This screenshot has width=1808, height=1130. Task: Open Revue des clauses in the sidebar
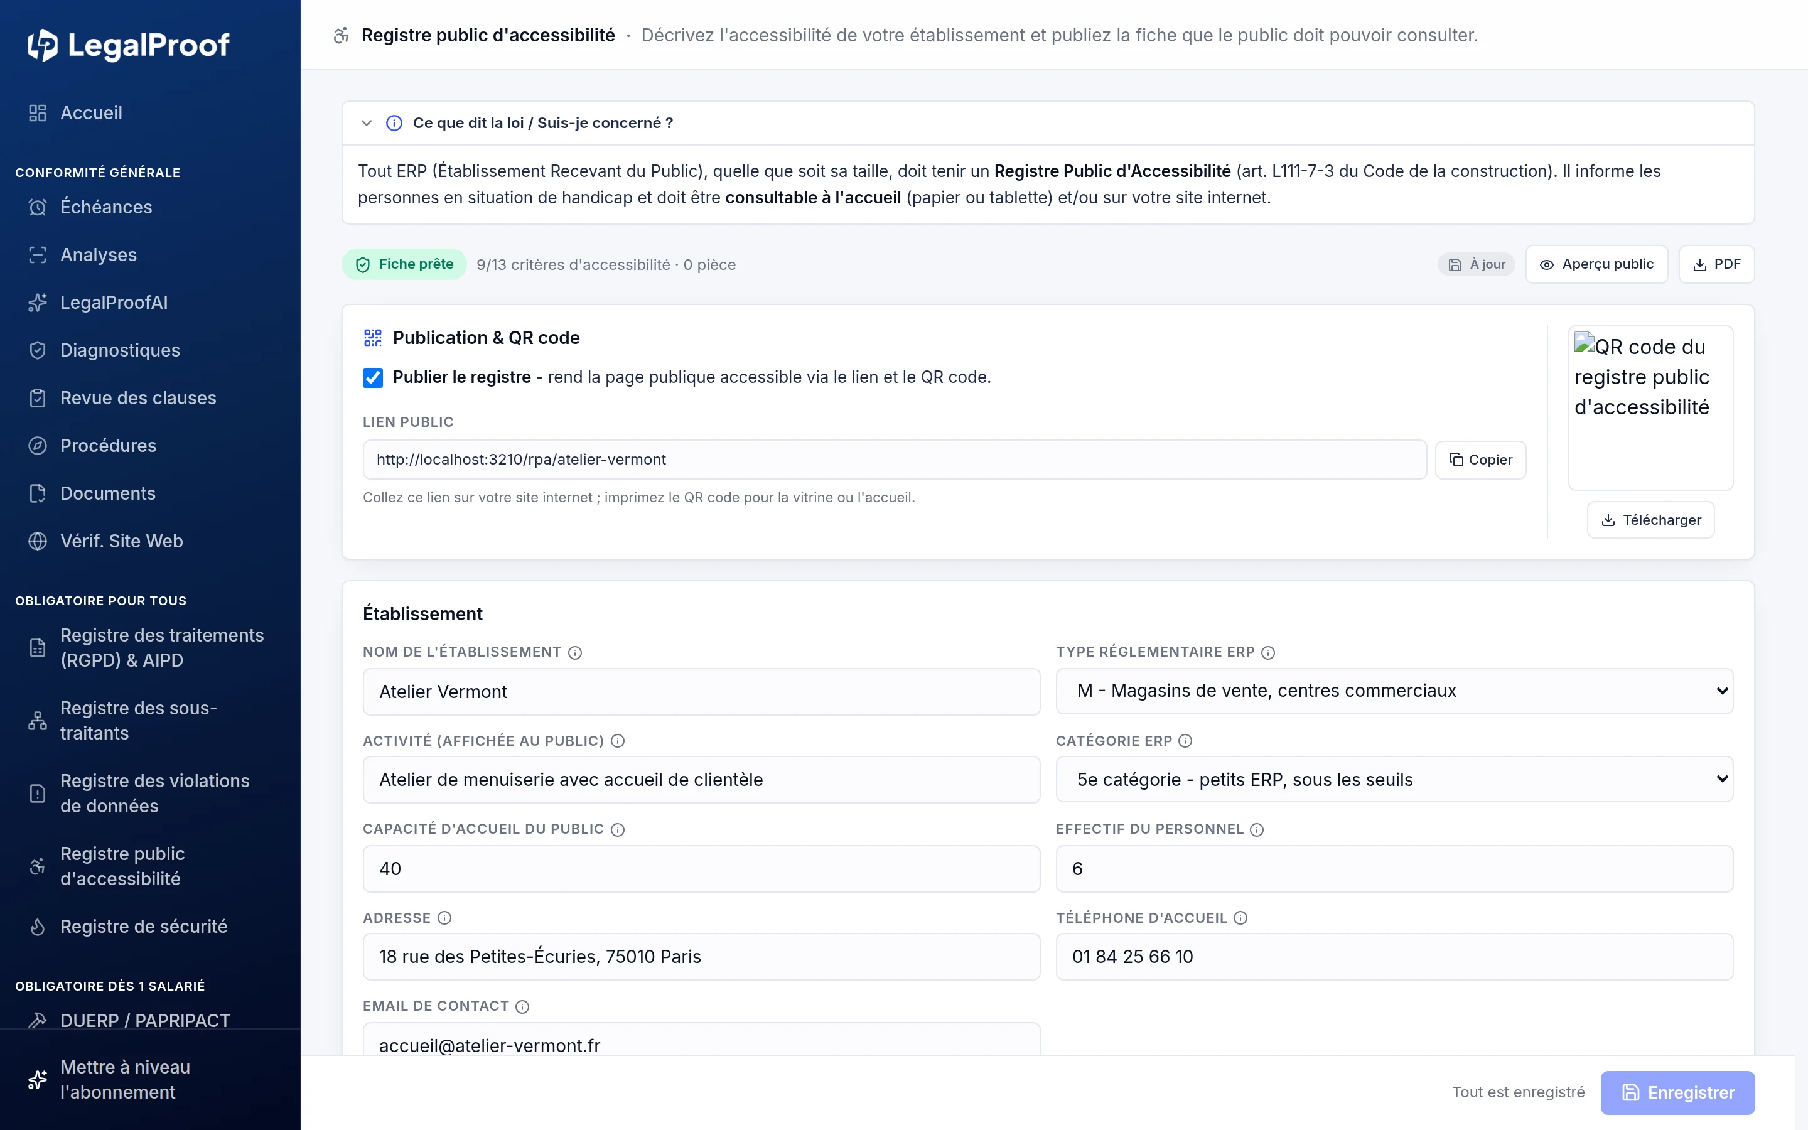click(150, 399)
